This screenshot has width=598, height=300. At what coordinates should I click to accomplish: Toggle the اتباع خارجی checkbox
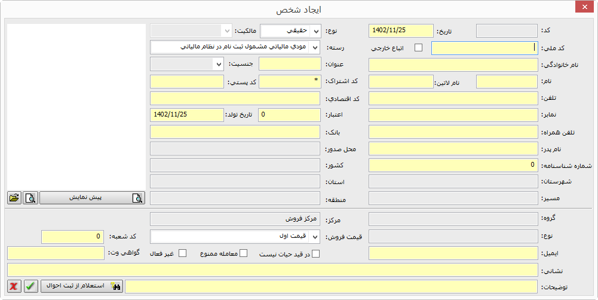(x=418, y=48)
